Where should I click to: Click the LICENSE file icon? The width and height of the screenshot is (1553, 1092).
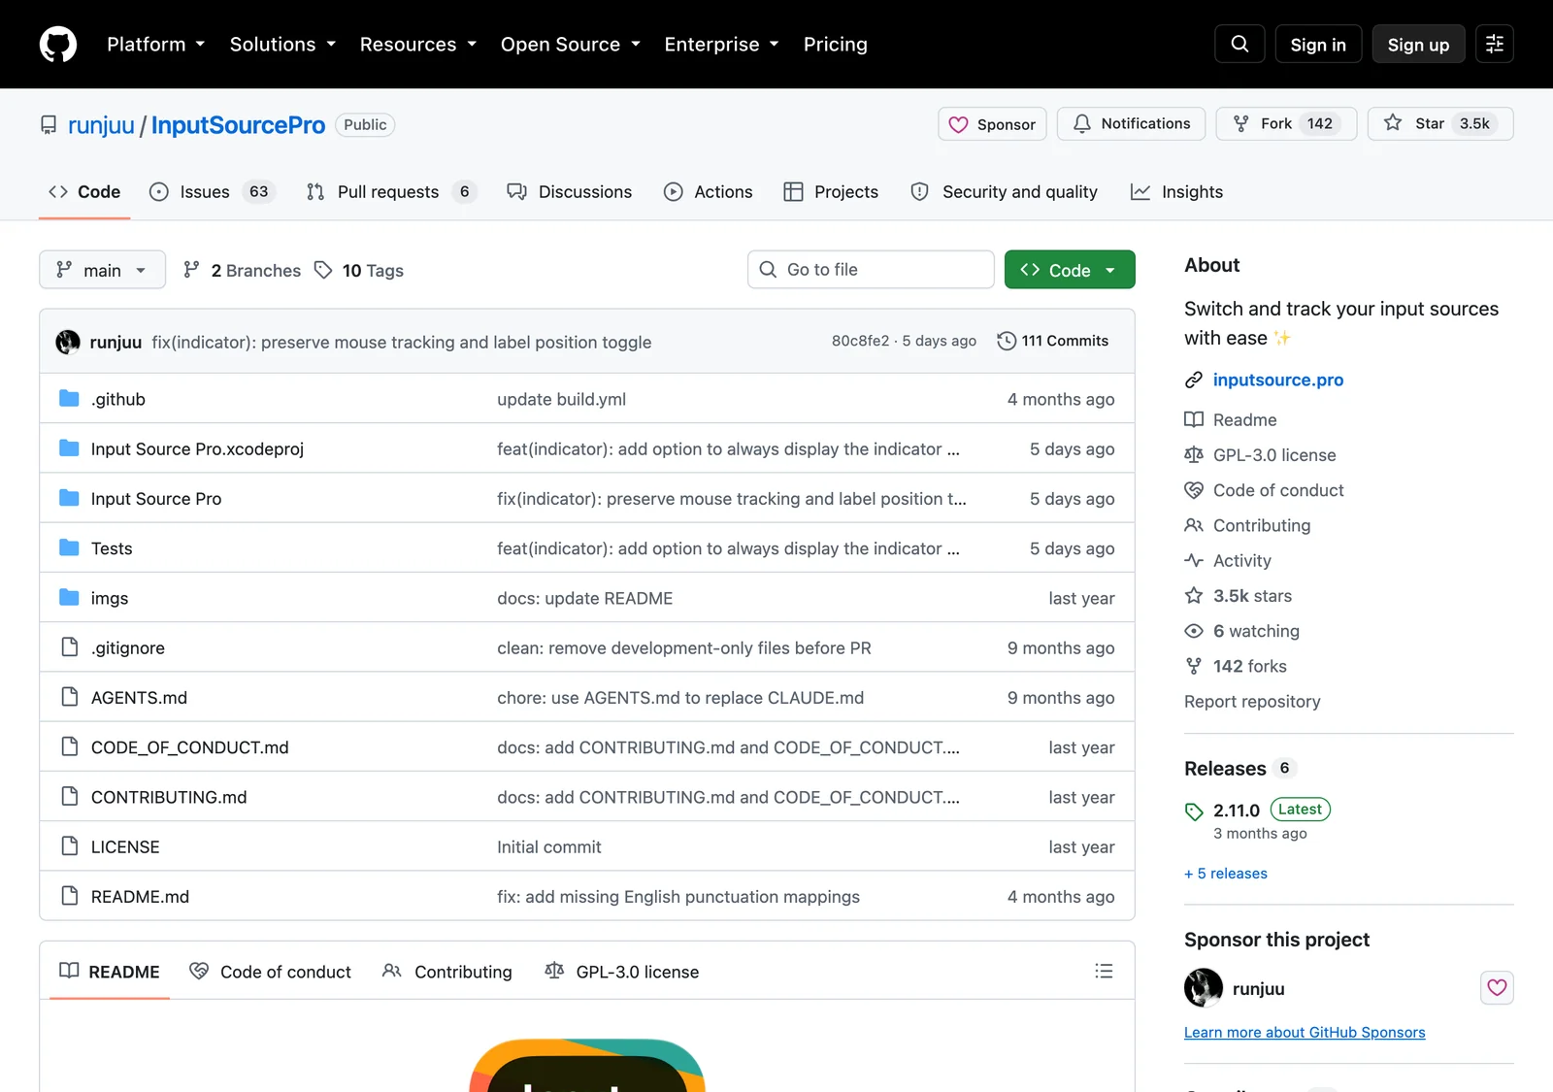[69, 846]
